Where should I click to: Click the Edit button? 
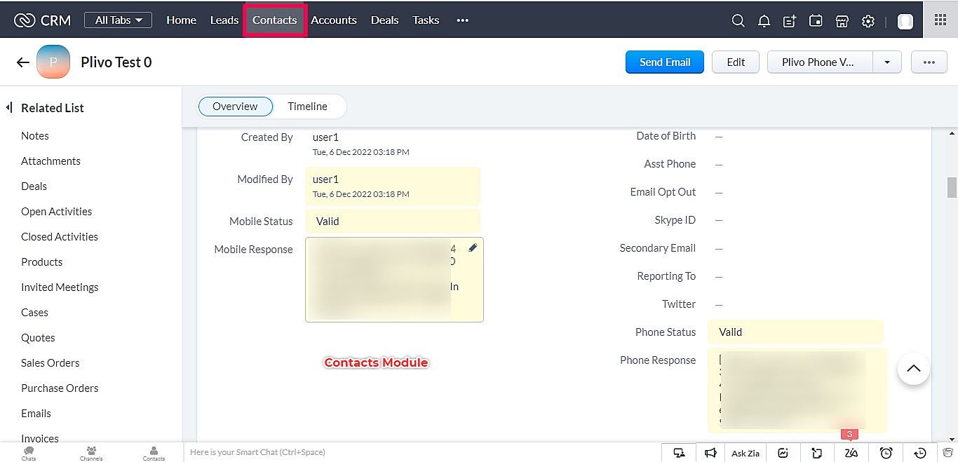tap(736, 62)
